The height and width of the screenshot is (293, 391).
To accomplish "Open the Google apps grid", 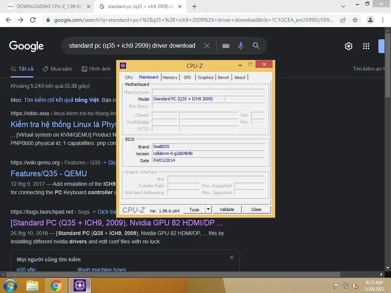I will point(366,46).
